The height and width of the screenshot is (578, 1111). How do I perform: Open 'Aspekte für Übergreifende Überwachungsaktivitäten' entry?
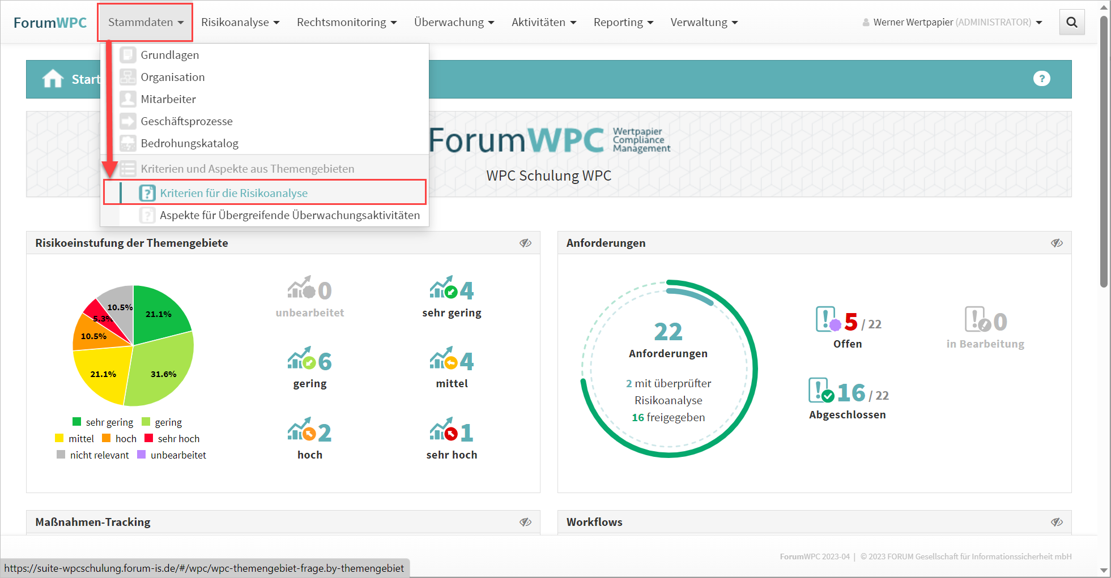pyautogui.click(x=290, y=215)
